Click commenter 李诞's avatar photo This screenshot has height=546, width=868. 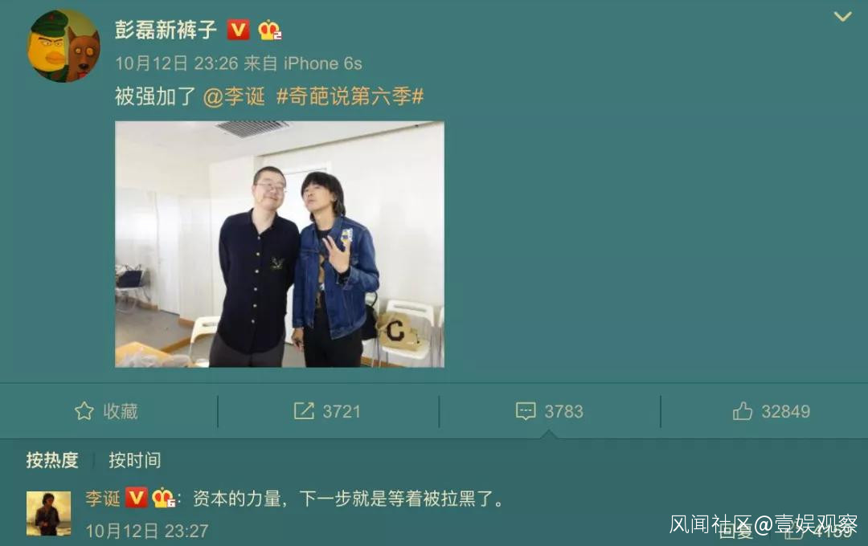[49, 513]
